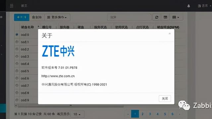Go to page 2 in pagination
The width and height of the screenshot is (212, 119).
coord(142,114)
